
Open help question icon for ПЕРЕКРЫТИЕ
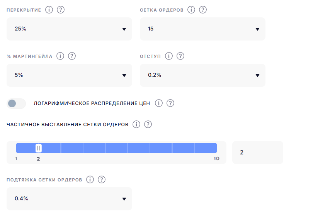[x=60, y=10]
